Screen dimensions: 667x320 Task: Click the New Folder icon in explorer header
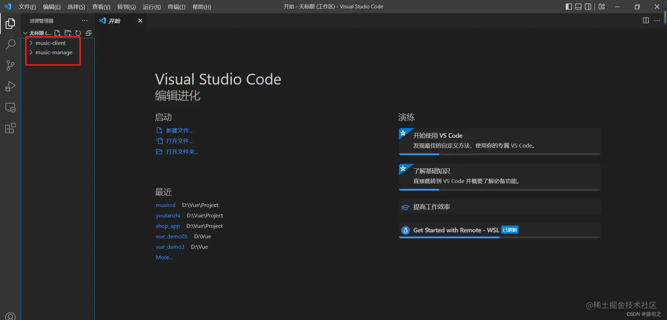point(67,33)
